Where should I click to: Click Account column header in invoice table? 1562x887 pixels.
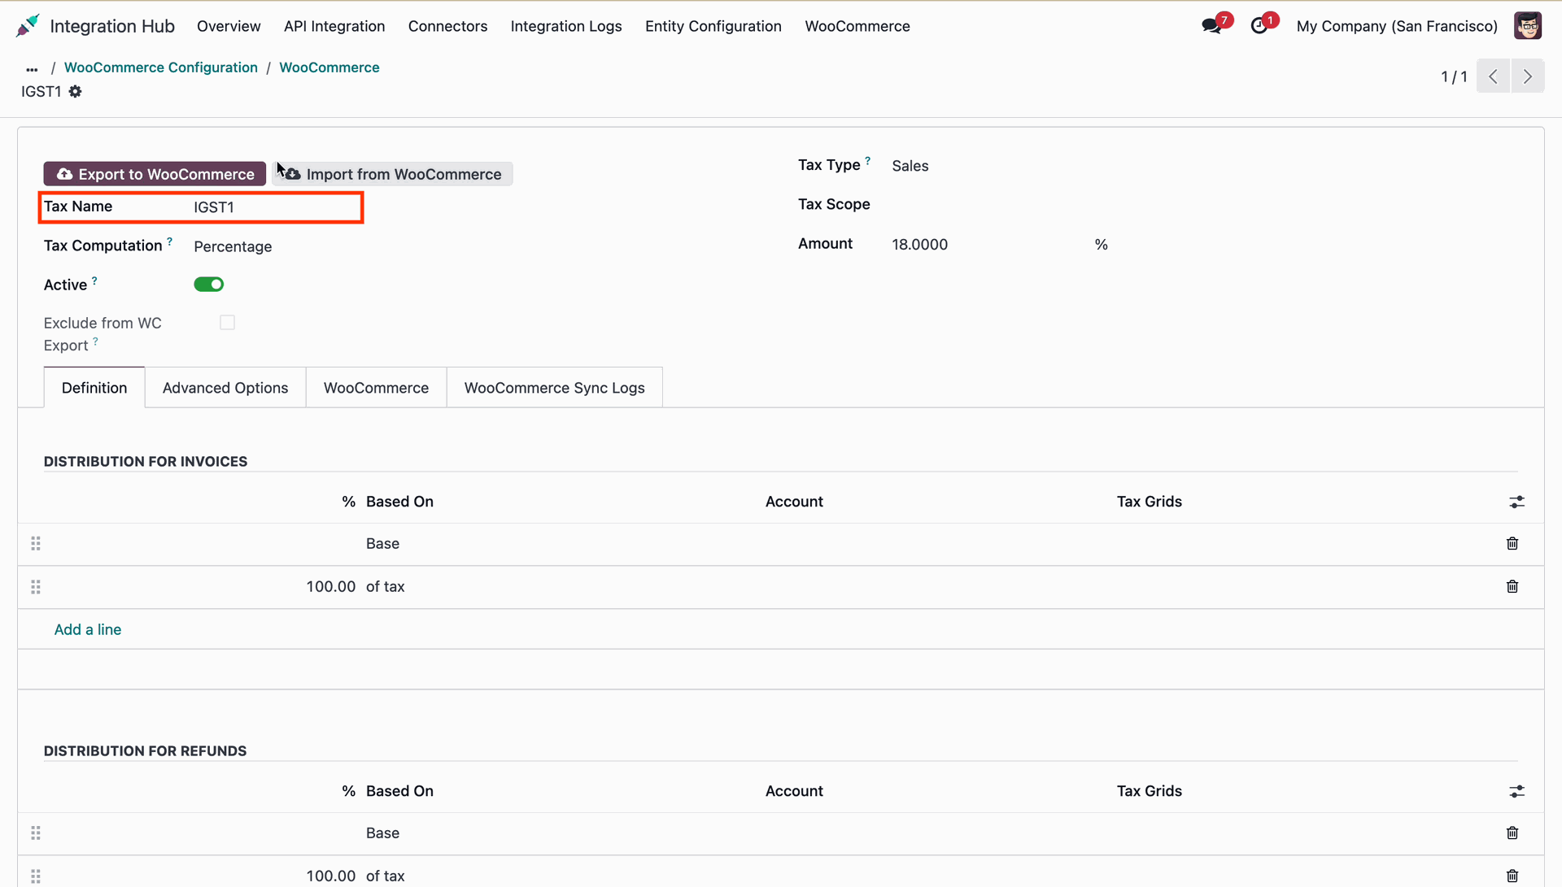pos(794,502)
